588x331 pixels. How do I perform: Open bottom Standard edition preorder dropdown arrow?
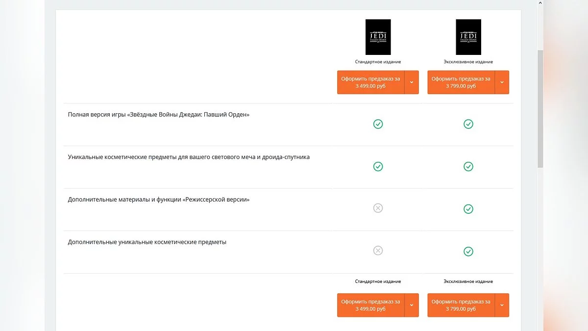pos(412,305)
